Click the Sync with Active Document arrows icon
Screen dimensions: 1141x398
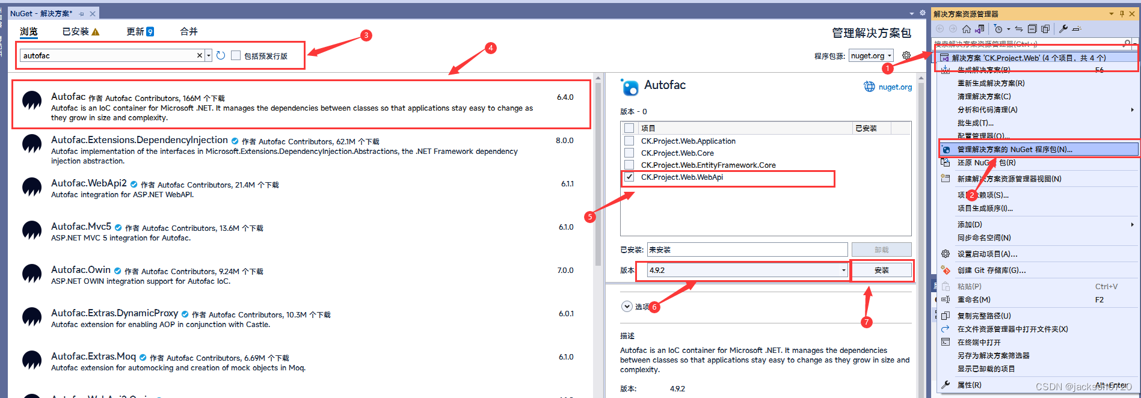pyautogui.click(x=1019, y=29)
